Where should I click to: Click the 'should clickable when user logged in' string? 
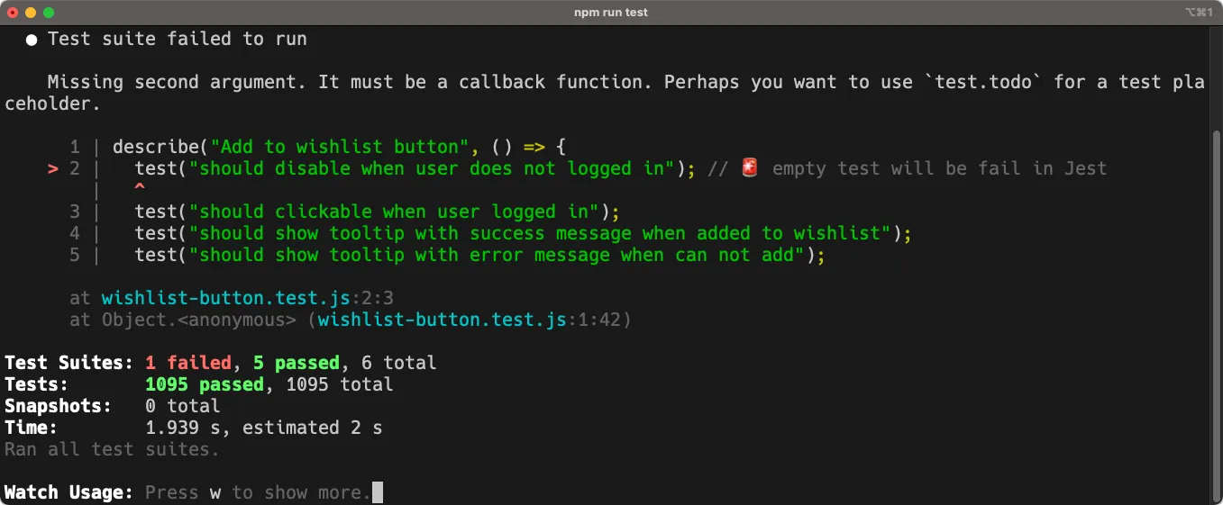(398, 212)
